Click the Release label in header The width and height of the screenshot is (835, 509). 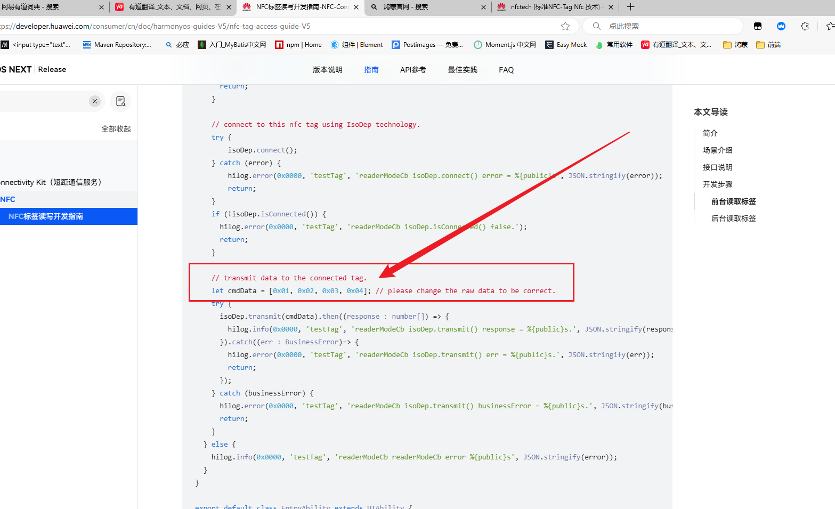click(x=52, y=69)
